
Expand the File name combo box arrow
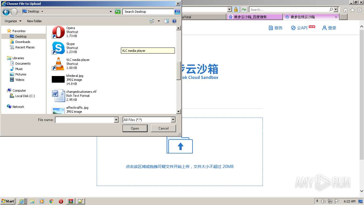coord(116,120)
